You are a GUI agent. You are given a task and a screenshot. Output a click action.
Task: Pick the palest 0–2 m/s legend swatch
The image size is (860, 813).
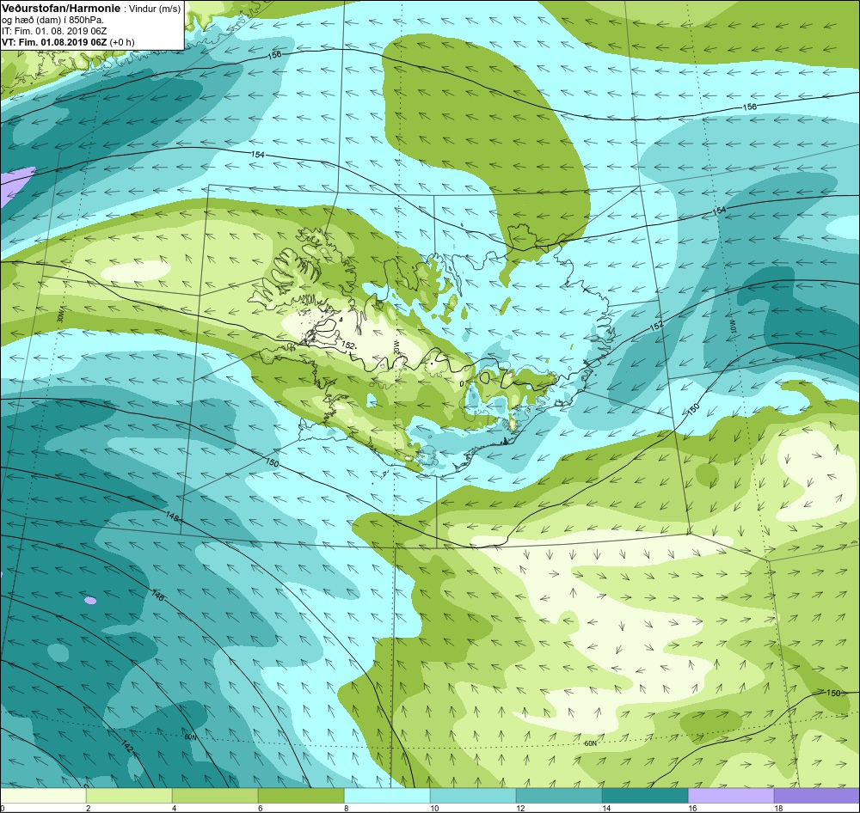pyautogui.click(x=43, y=796)
